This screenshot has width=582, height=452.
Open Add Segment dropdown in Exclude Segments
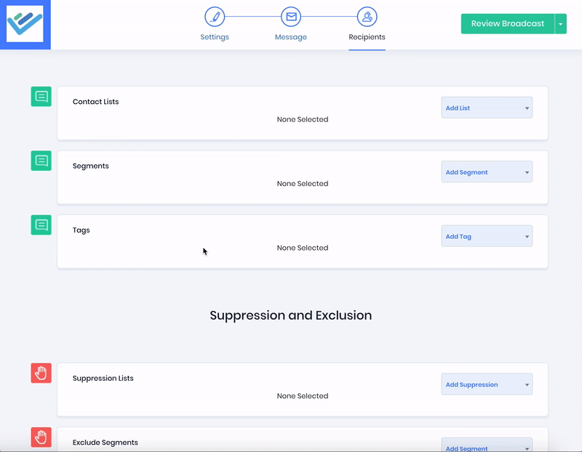487,446
